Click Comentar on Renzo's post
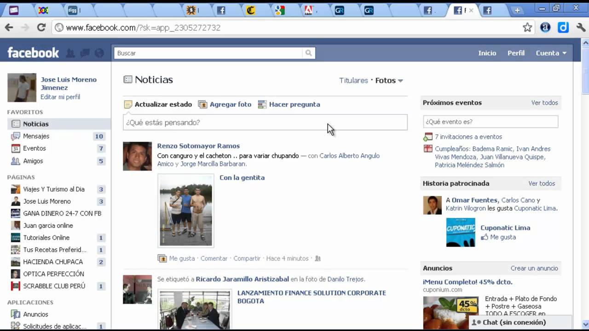Screen dimensions: 589x331 [x=214, y=258]
